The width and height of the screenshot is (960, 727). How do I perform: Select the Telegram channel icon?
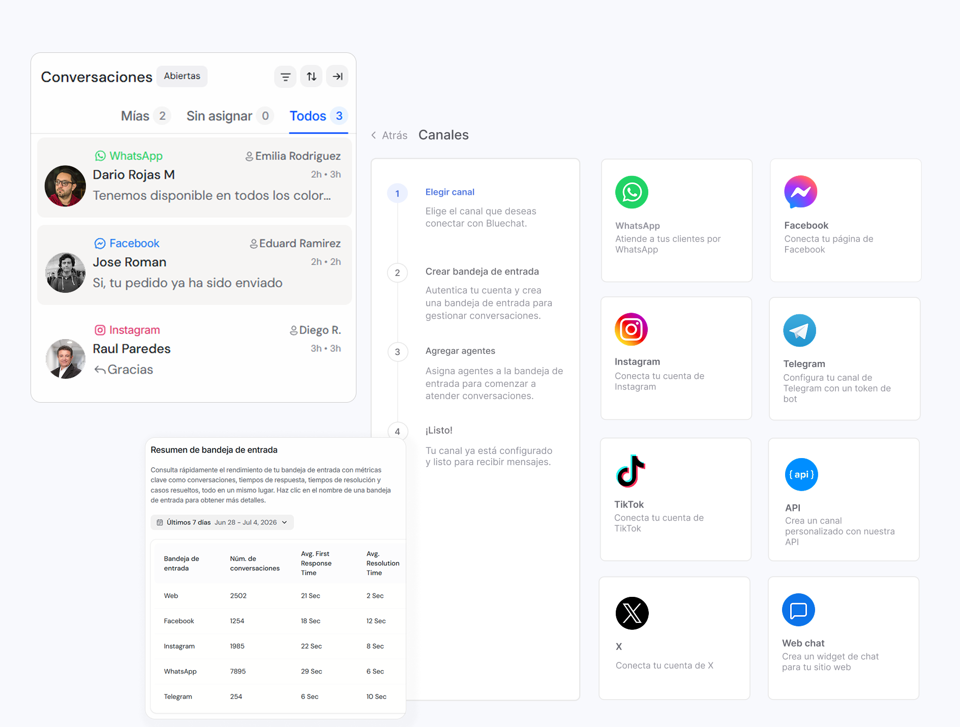coord(799,330)
